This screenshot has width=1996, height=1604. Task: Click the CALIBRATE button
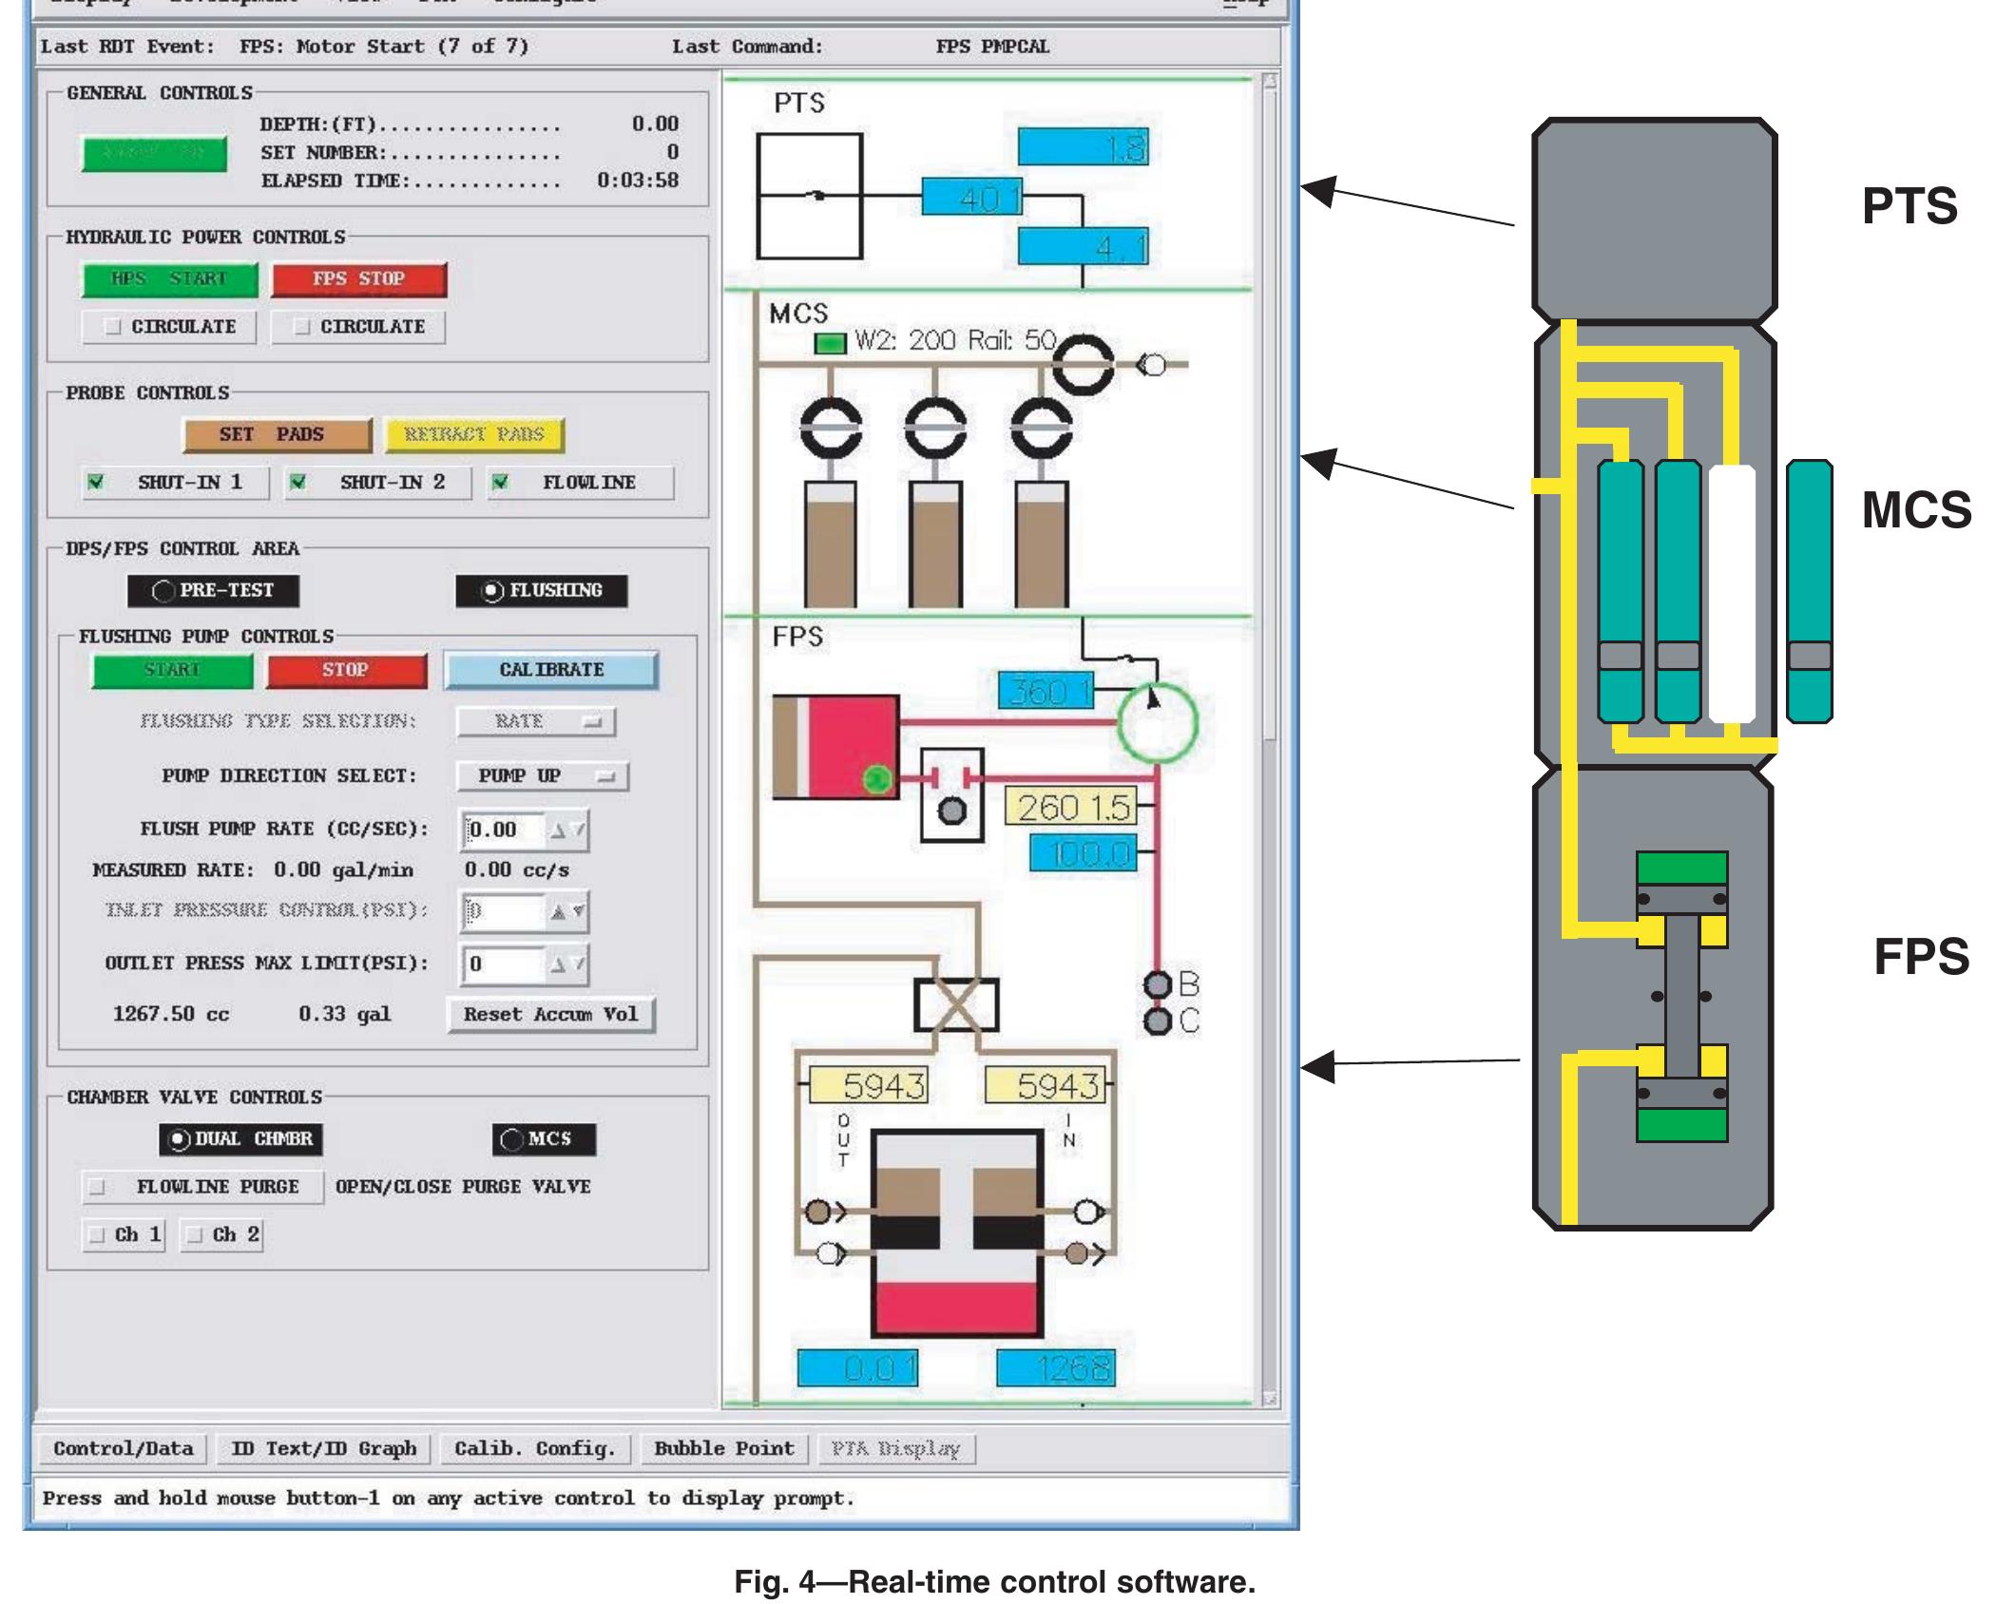[551, 670]
